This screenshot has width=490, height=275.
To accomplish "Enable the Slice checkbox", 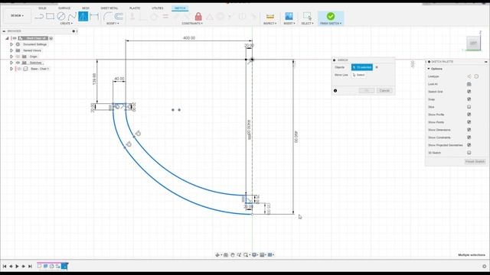I will pos(469,107).
